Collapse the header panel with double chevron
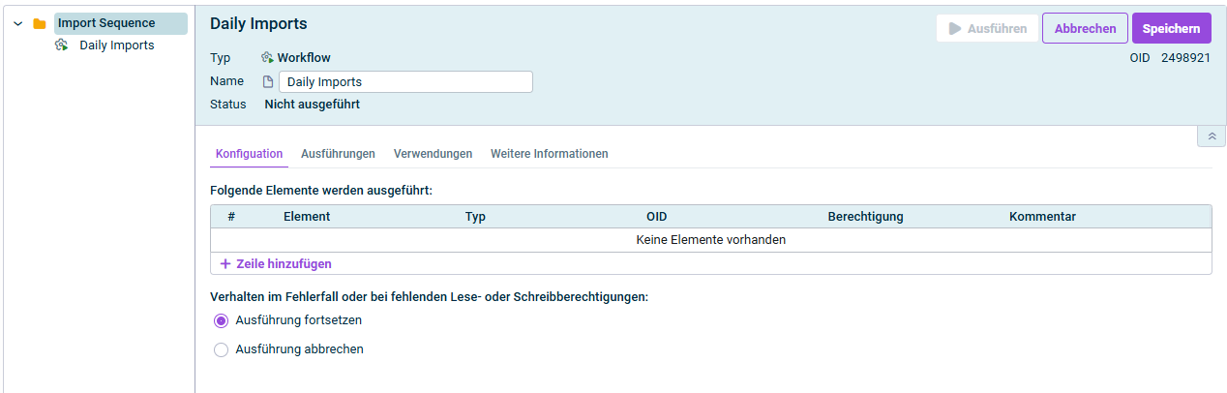Viewport: 1227px width, 393px height. (x=1211, y=136)
